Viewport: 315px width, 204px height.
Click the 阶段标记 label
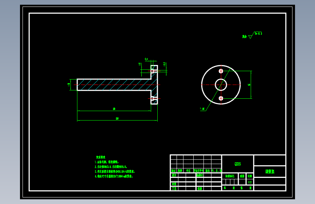point(230,176)
